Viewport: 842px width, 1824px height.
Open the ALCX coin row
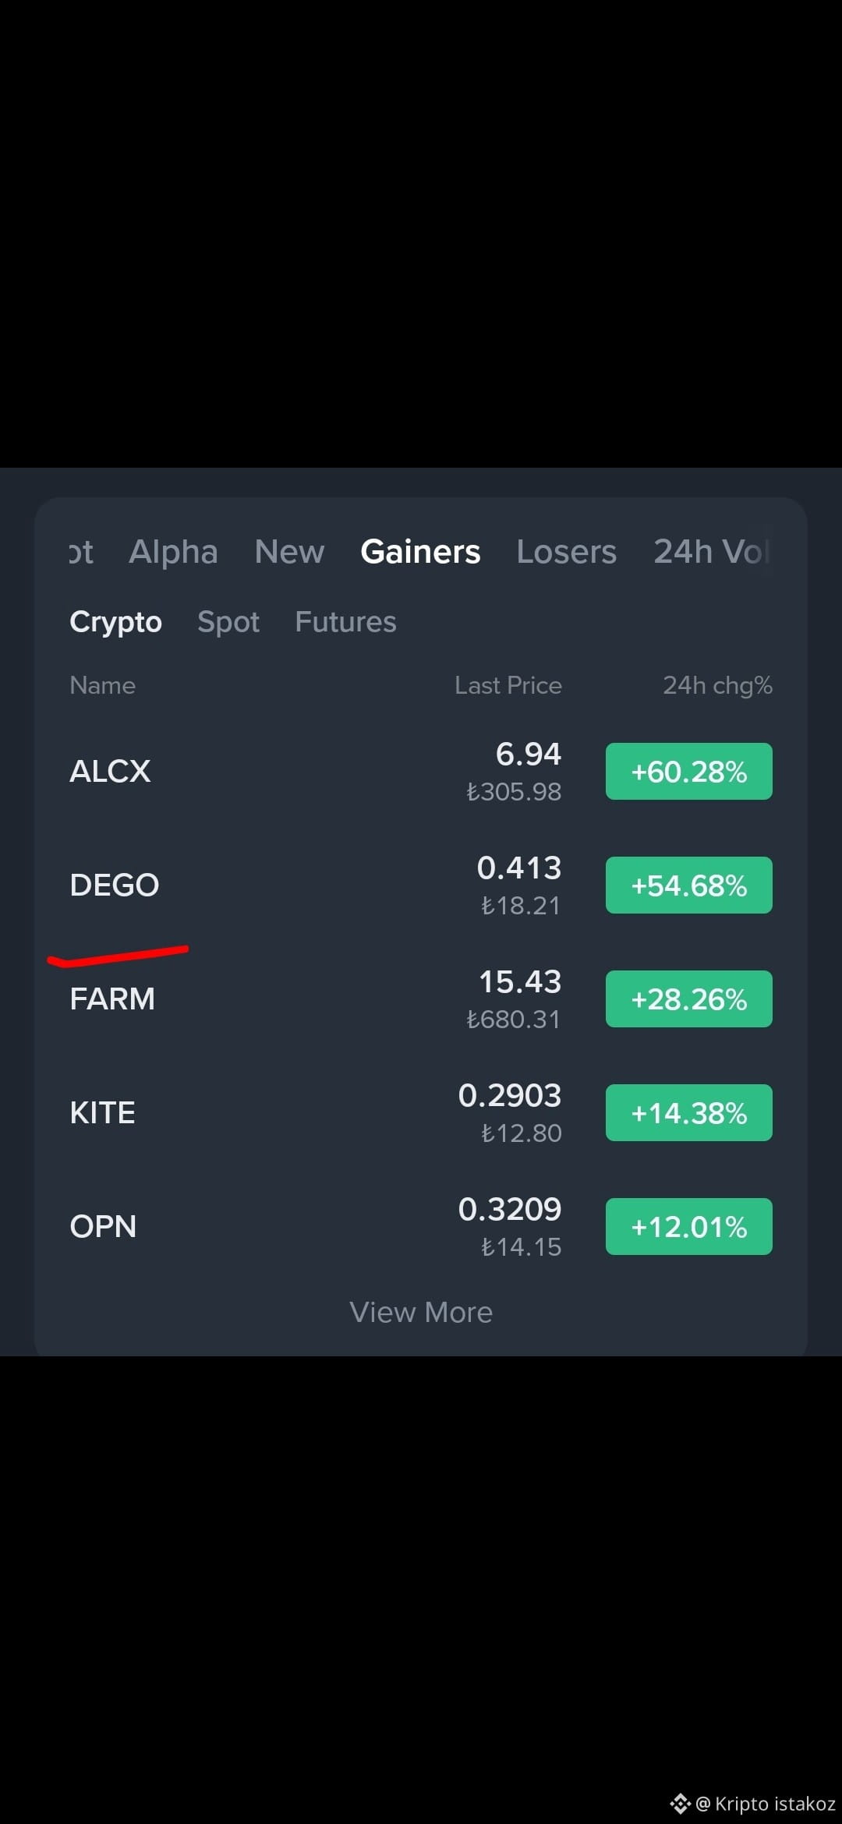421,772
